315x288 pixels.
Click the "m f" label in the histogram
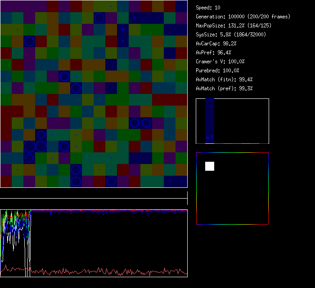(210, 137)
